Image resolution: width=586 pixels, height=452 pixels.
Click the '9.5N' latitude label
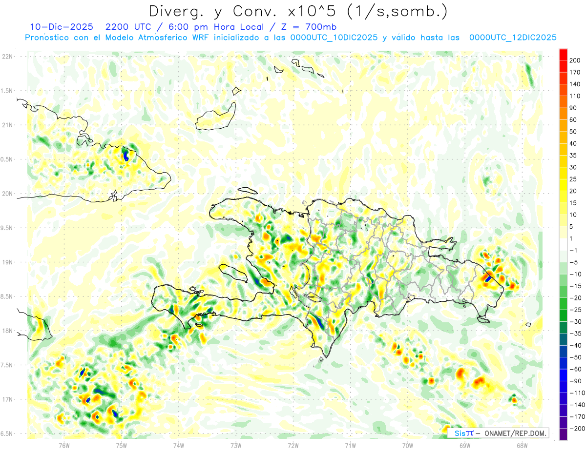point(7,228)
